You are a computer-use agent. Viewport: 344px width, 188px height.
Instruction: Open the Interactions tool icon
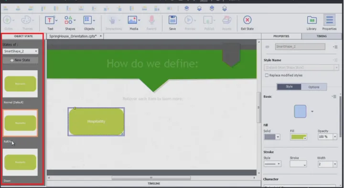[112, 21]
